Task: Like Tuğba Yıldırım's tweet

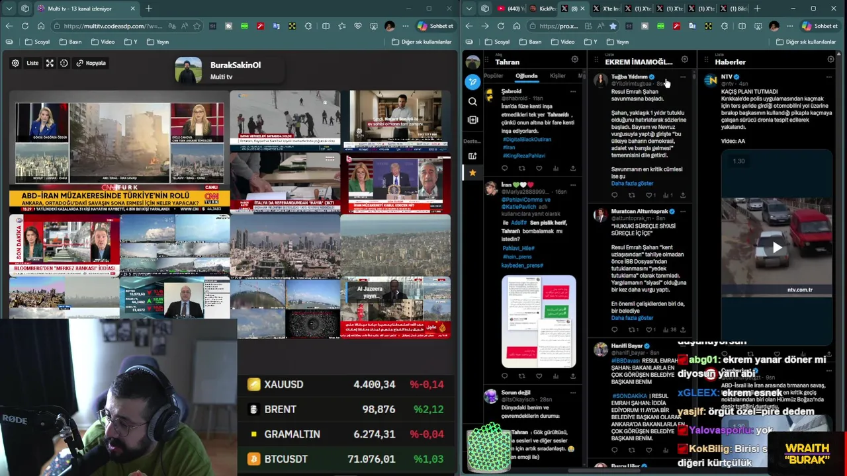Action: [x=649, y=195]
